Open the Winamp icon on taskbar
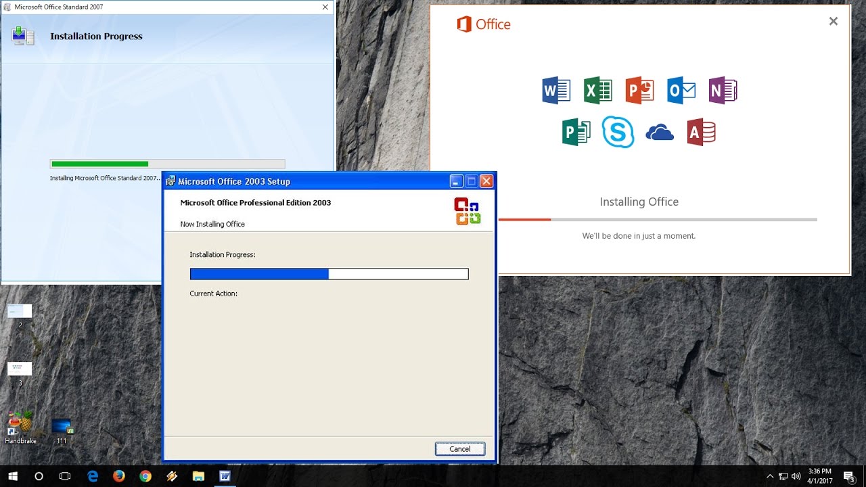 [x=172, y=476]
